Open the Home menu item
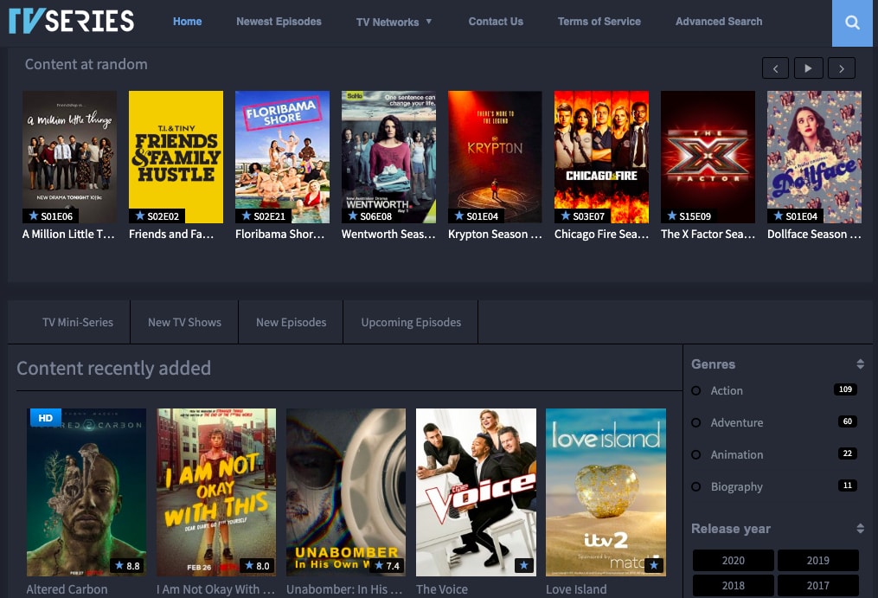The height and width of the screenshot is (598, 878). click(187, 22)
